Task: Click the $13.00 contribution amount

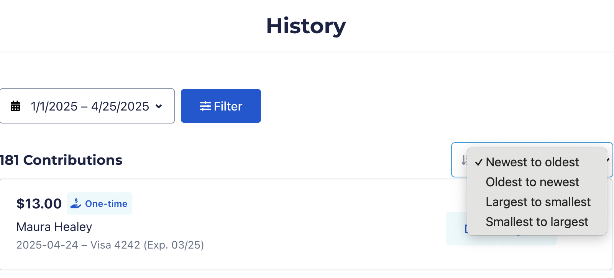Action: 39,204
